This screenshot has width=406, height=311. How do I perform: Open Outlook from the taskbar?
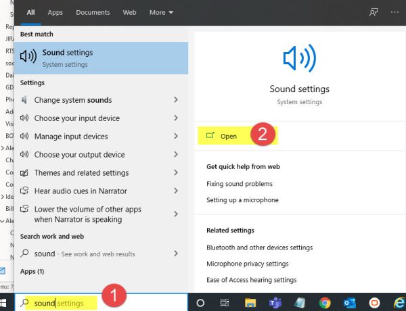(349, 303)
